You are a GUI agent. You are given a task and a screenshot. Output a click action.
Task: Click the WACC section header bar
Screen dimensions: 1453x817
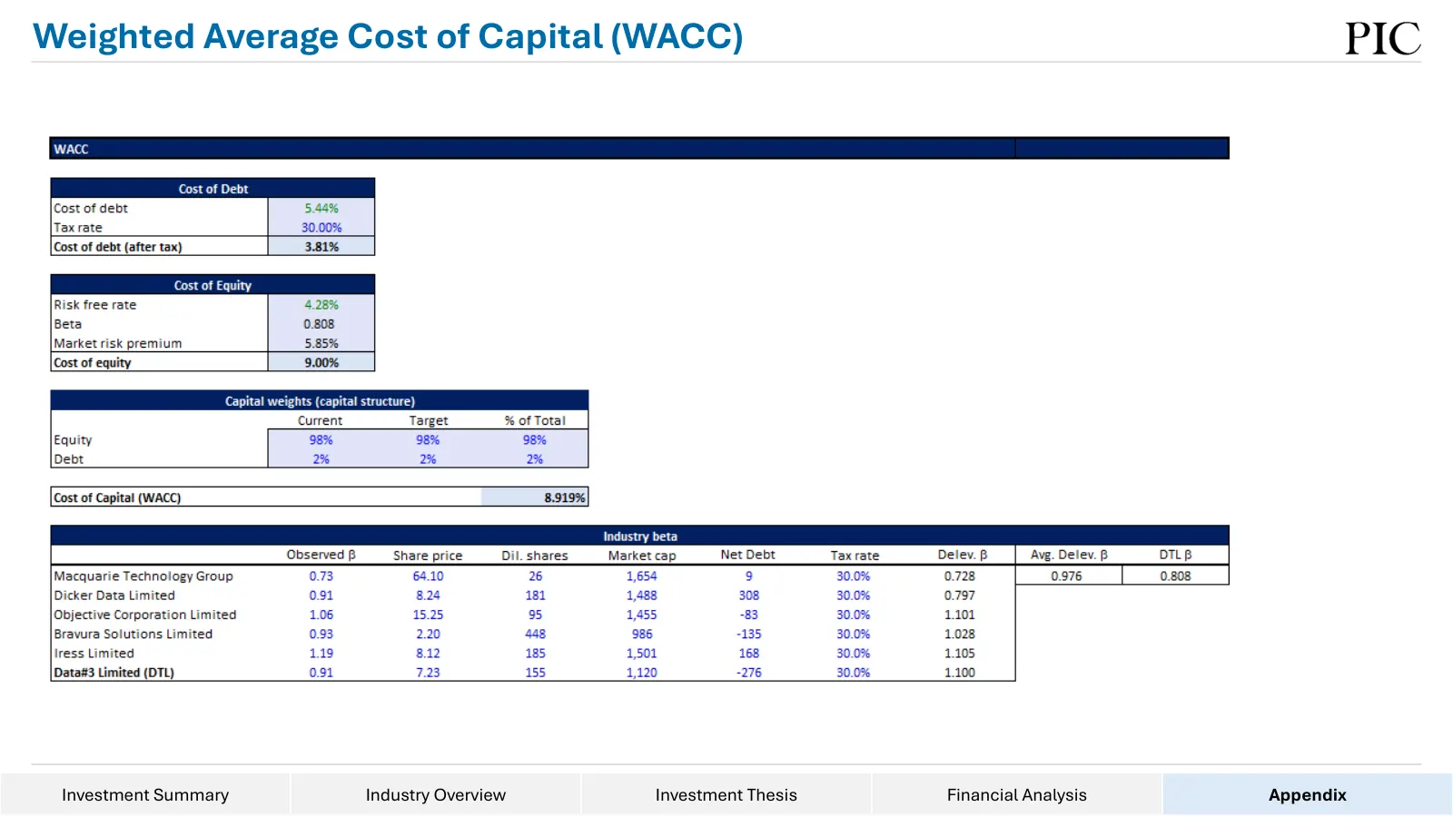pos(639,149)
